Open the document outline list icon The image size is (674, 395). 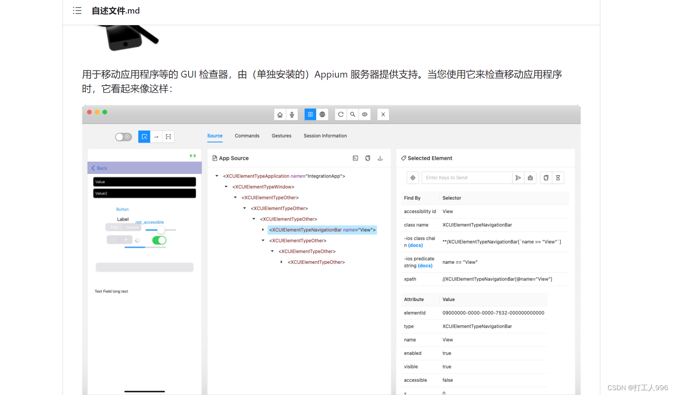[x=77, y=11]
